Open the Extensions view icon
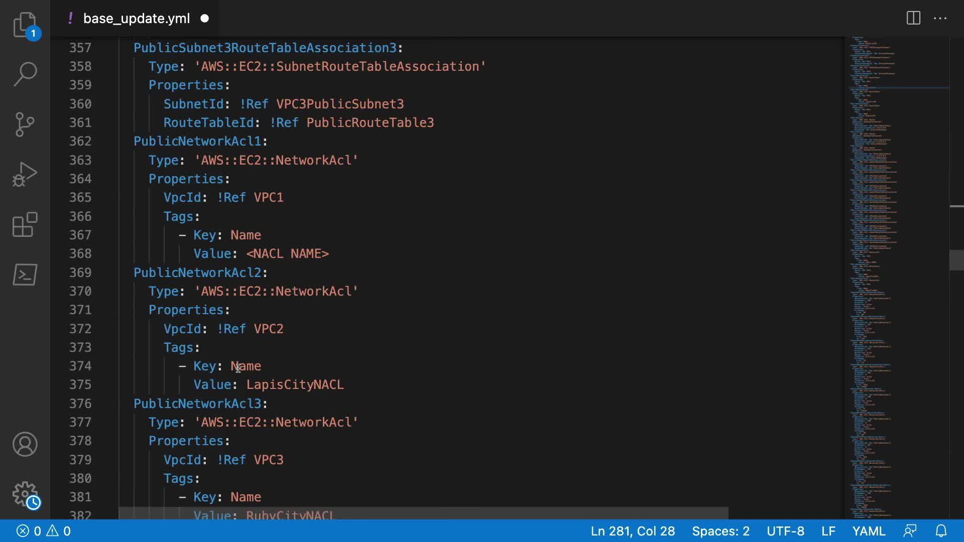Image resolution: width=964 pixels, height=542 pixels. (25, 224)
